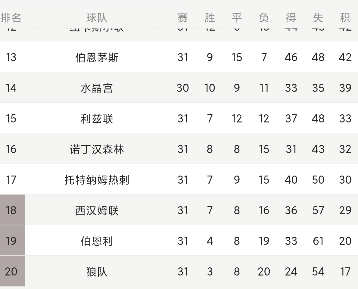Sort by the 积 points header
Image resolution: width=358 pixels, height=289 pixels.
click(345, 18)
